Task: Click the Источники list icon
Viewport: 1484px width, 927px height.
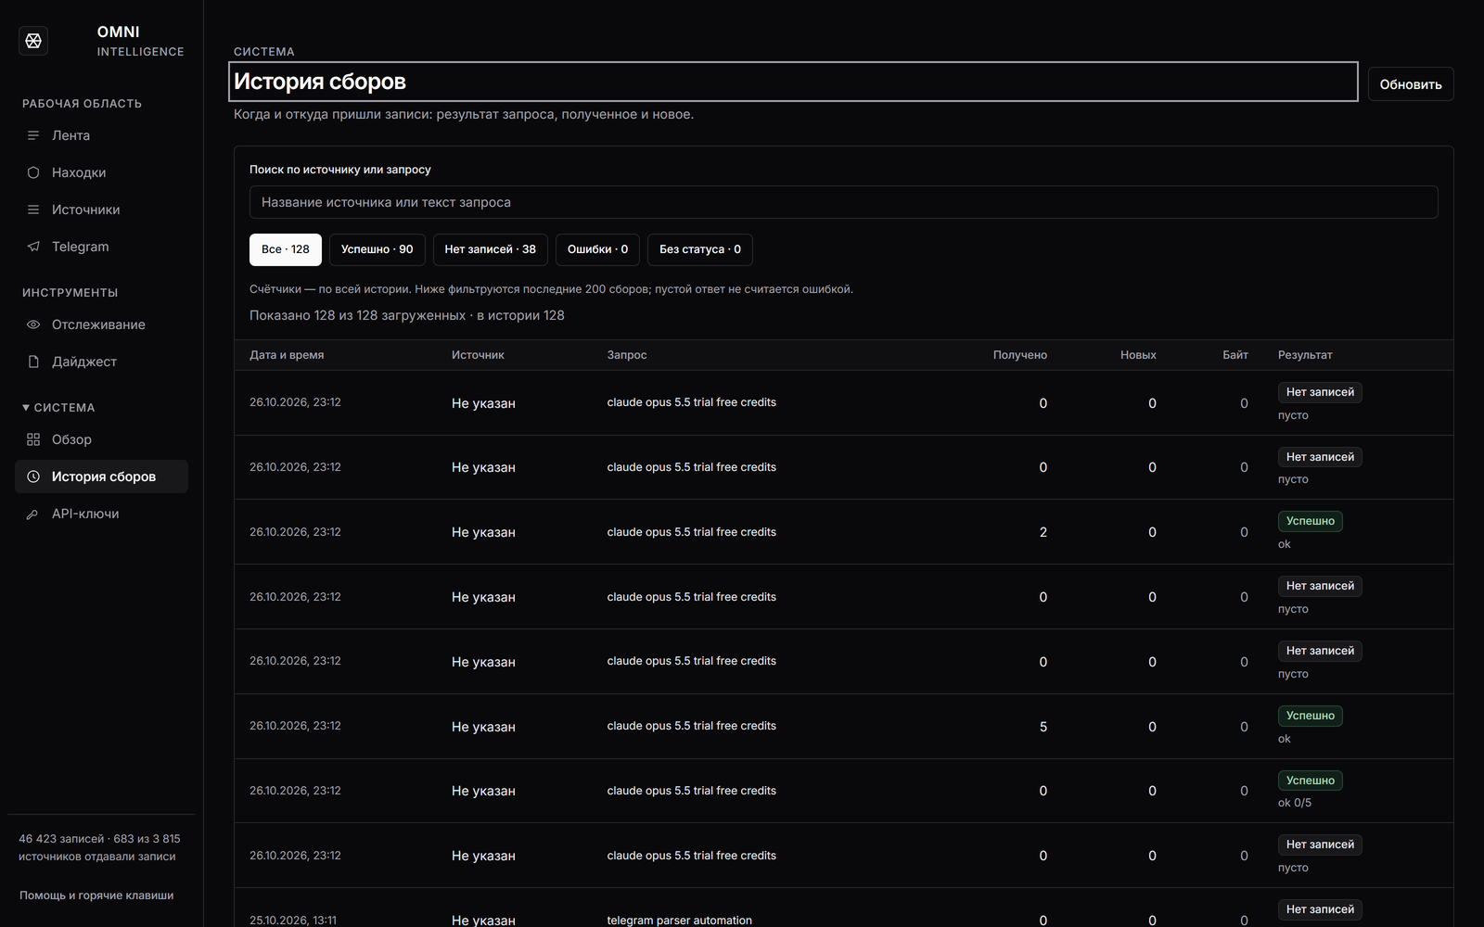Action: (x=33, y=210)
